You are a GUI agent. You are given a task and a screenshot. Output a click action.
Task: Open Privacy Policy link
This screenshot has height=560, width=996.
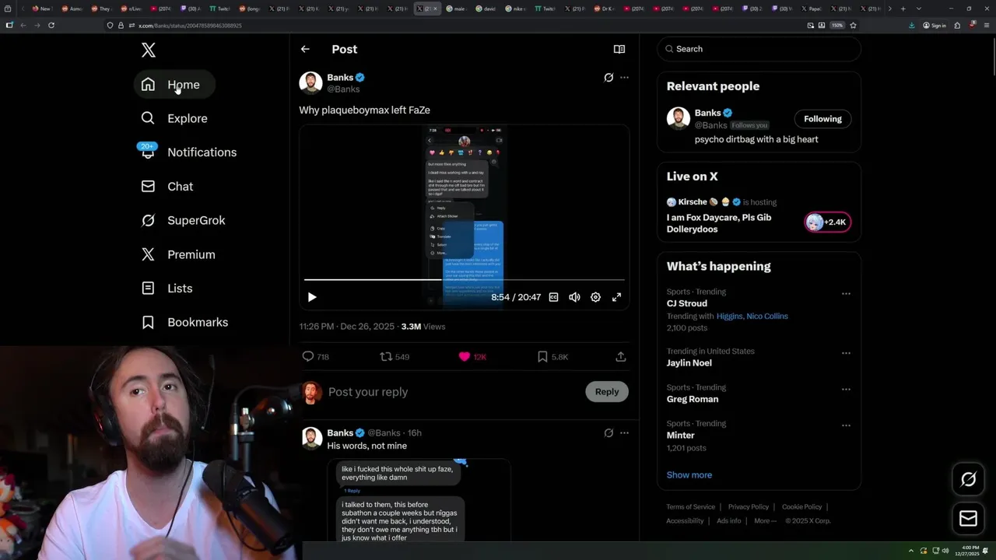[x=749, y=507]
